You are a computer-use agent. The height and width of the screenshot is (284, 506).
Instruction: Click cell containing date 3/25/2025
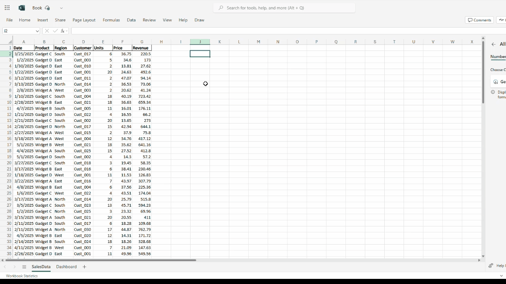(23, 54)
